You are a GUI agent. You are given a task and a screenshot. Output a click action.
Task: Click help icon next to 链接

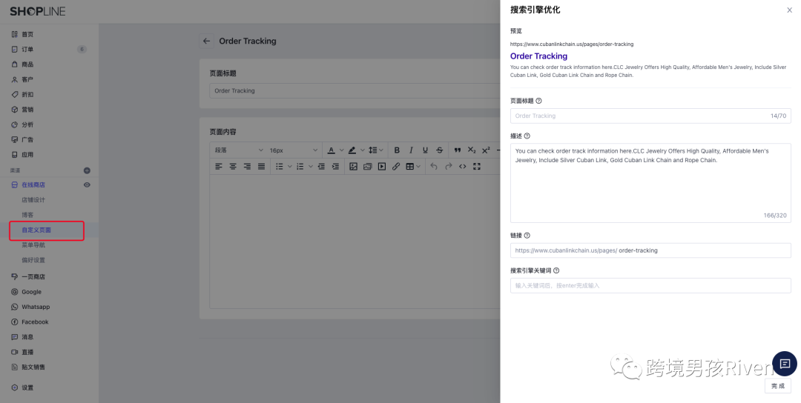(x=527, y=236)
